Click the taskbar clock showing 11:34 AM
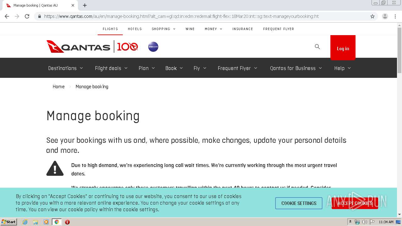The image size is (402, 226). point(386,222)
